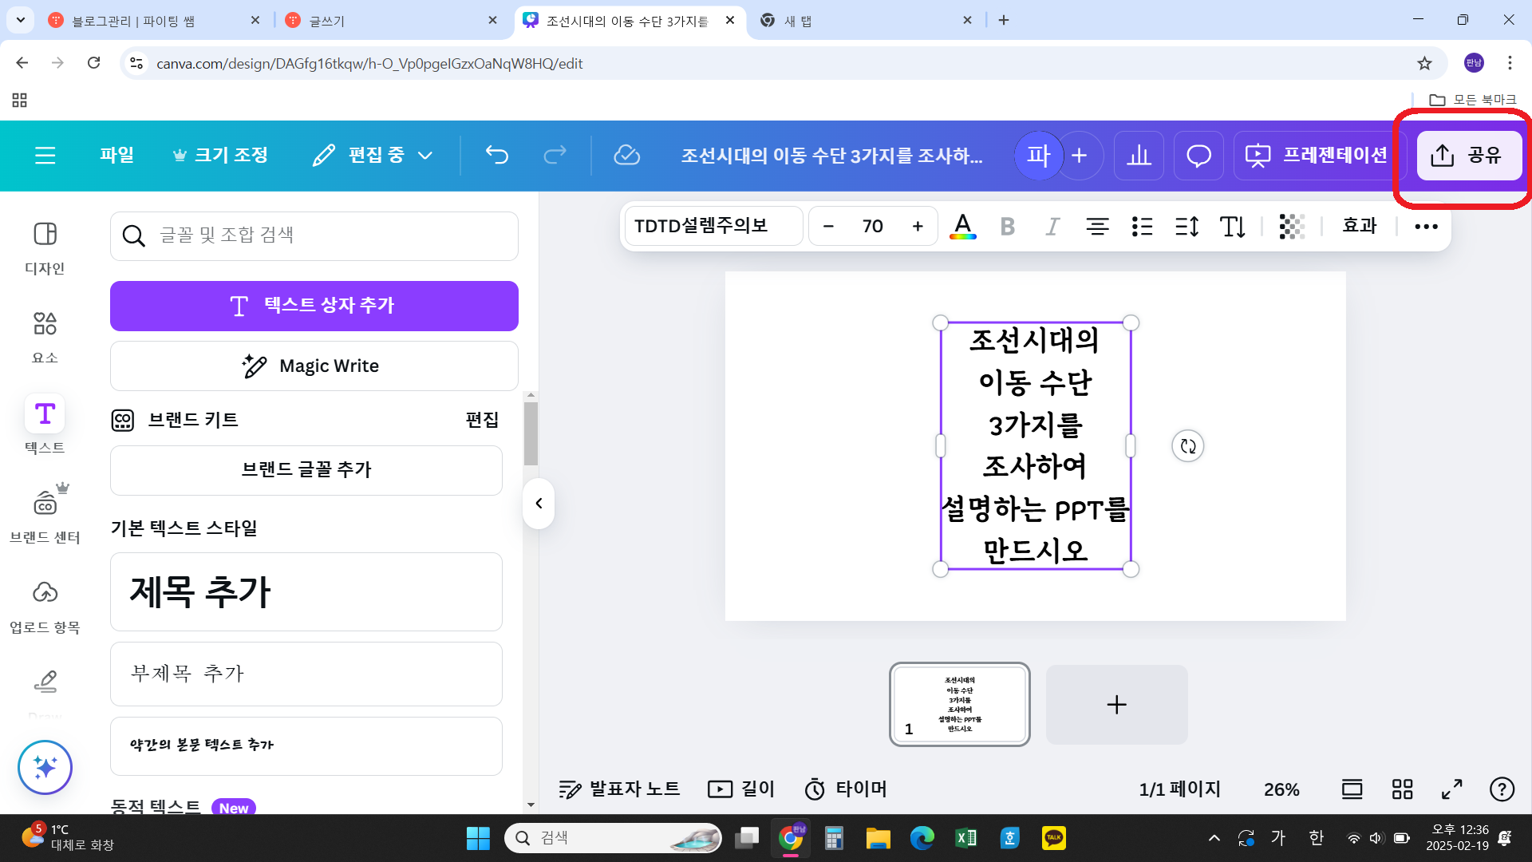Viewport: 1532px width, 862px height.
Task: Open the alignment options icon
Action: (1097, 227)
